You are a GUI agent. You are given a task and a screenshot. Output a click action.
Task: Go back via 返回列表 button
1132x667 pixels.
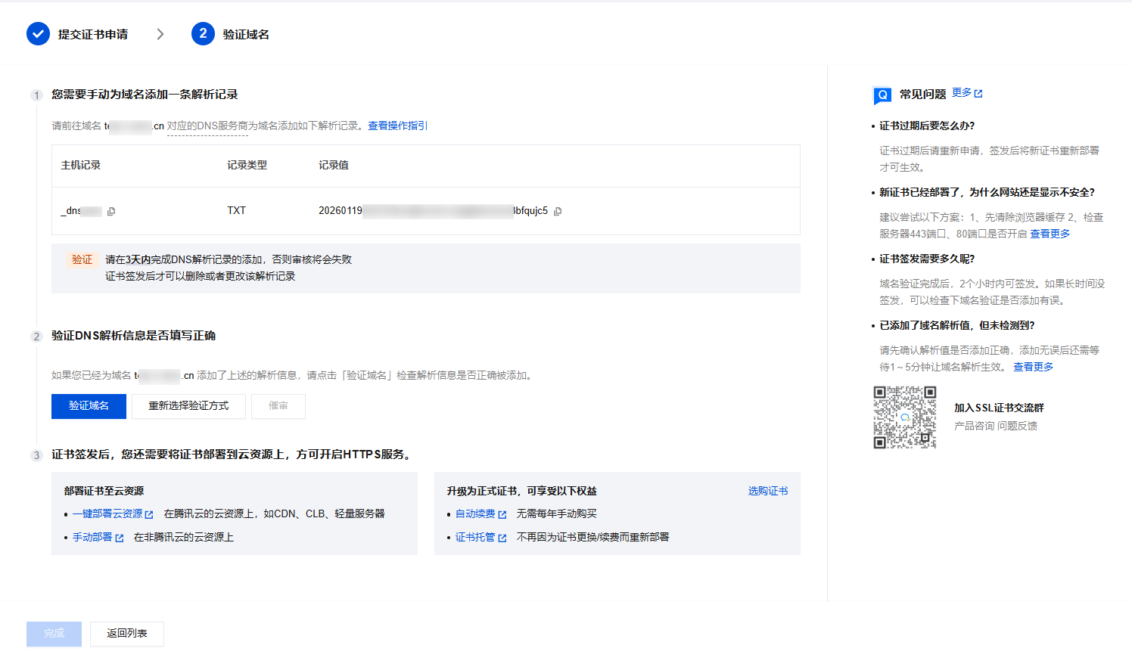(x=127, y=634)
